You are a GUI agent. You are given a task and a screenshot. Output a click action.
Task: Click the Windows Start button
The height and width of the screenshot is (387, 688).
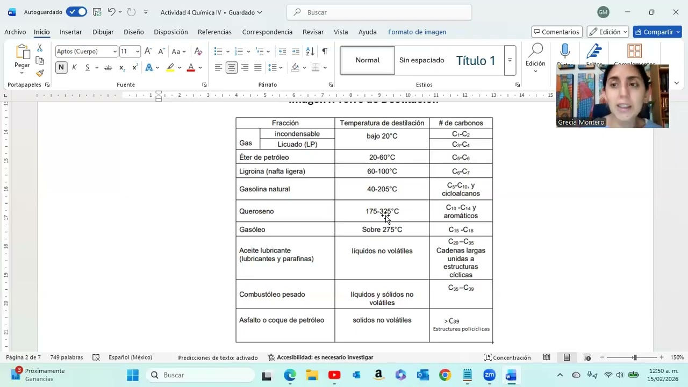coord(133,375)
